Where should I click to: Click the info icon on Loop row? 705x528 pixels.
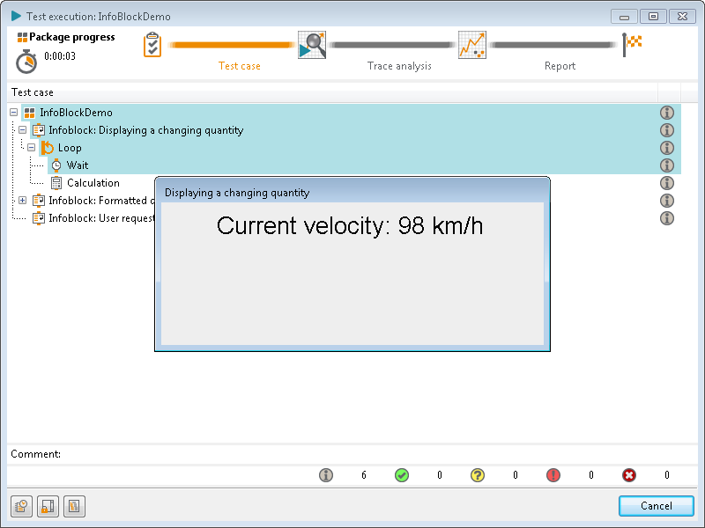point(667,148)
